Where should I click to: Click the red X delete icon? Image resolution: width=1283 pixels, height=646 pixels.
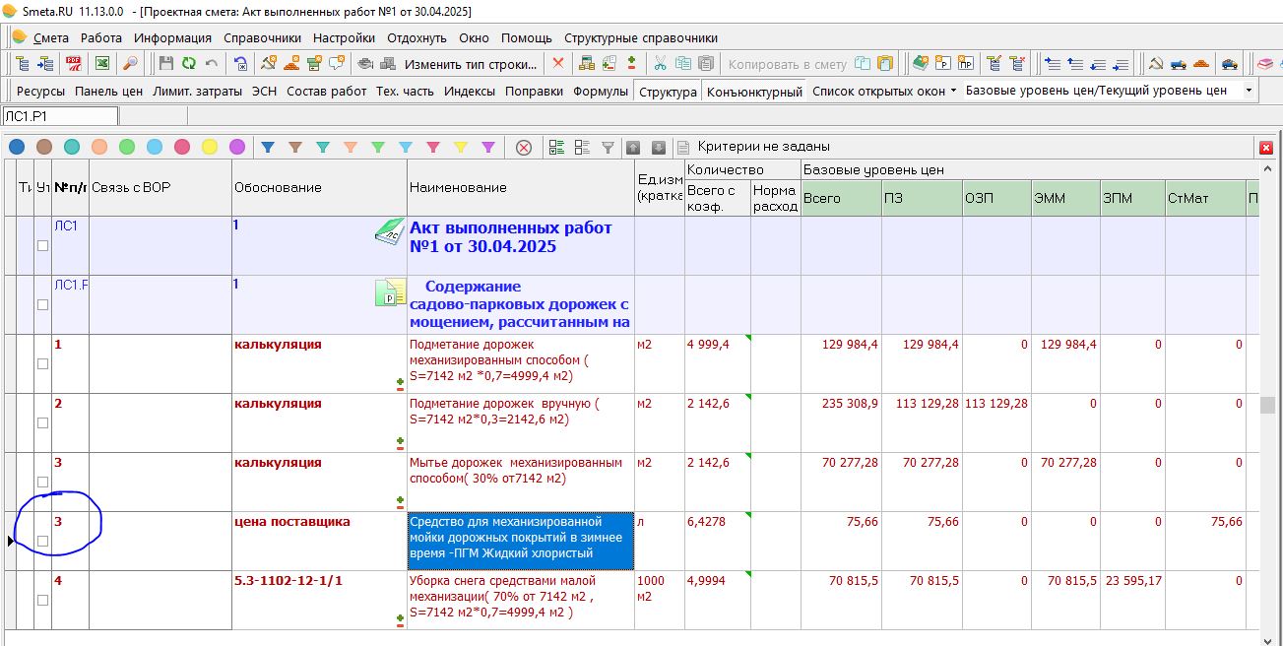[558, 64]
